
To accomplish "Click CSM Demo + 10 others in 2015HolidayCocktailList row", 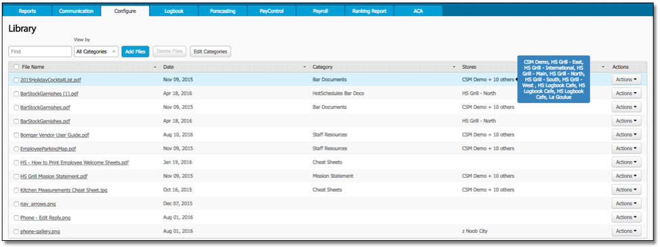I will click(x=488, y=79).
